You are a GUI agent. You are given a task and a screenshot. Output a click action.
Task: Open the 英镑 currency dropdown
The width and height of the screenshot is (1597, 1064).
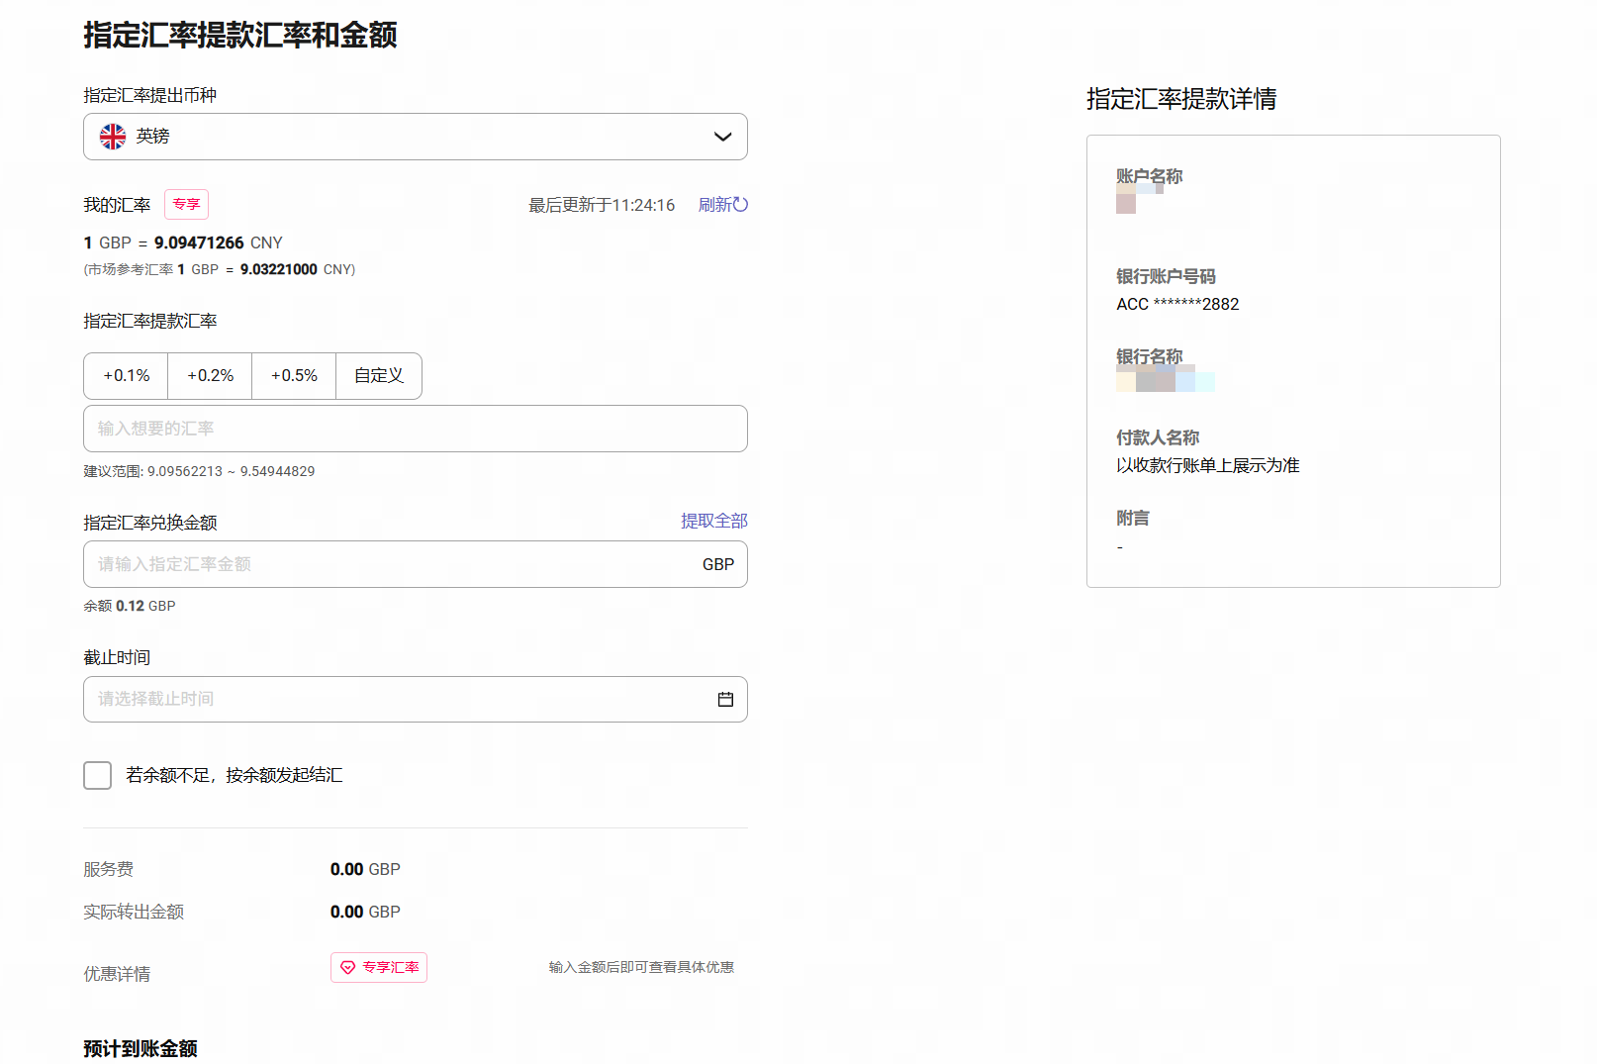coord(415,137)
